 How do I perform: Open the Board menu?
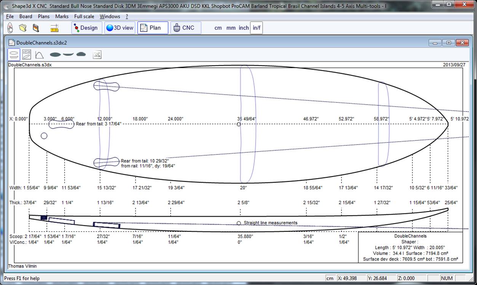point(26,16)
